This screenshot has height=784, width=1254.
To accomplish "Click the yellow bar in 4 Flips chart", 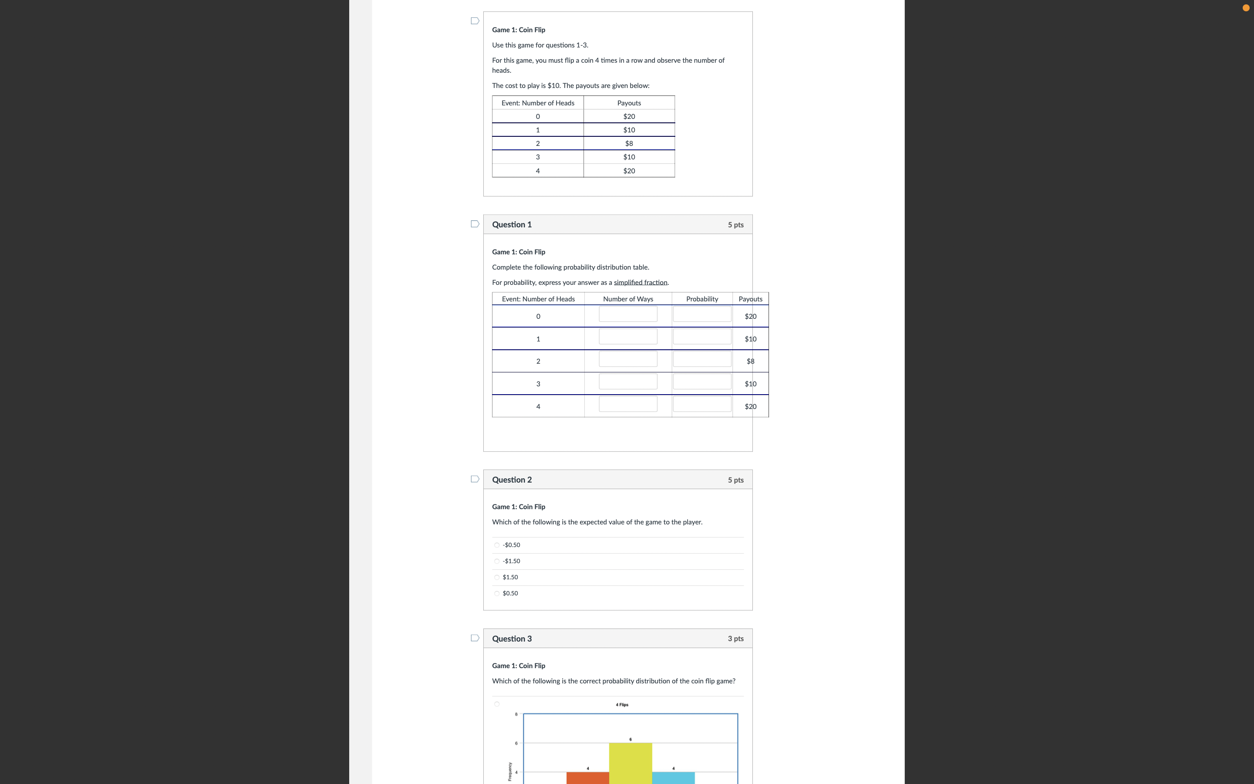I will click(630, 763).
